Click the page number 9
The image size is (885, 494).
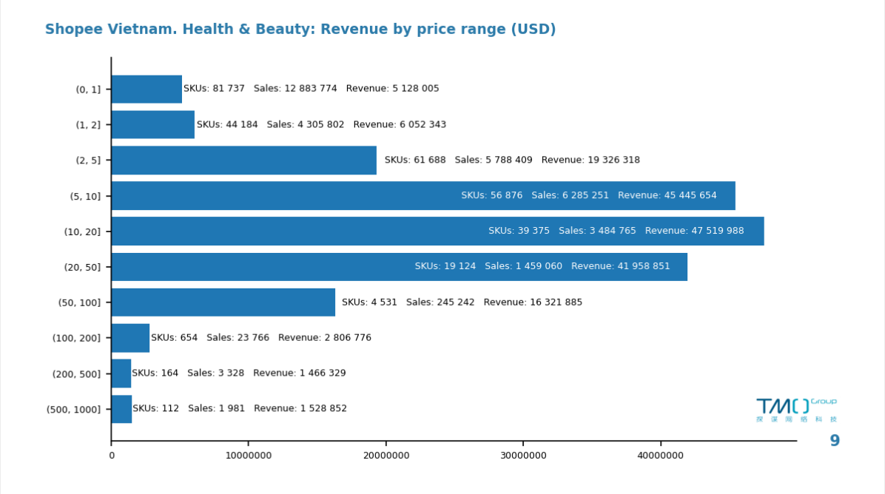[835, 441]
